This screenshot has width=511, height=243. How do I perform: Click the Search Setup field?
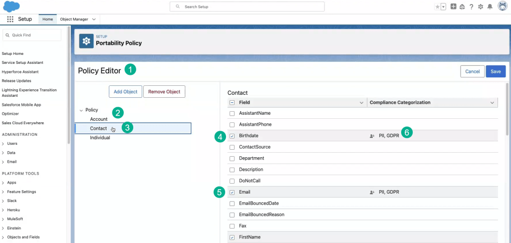(x=247, y=6)
